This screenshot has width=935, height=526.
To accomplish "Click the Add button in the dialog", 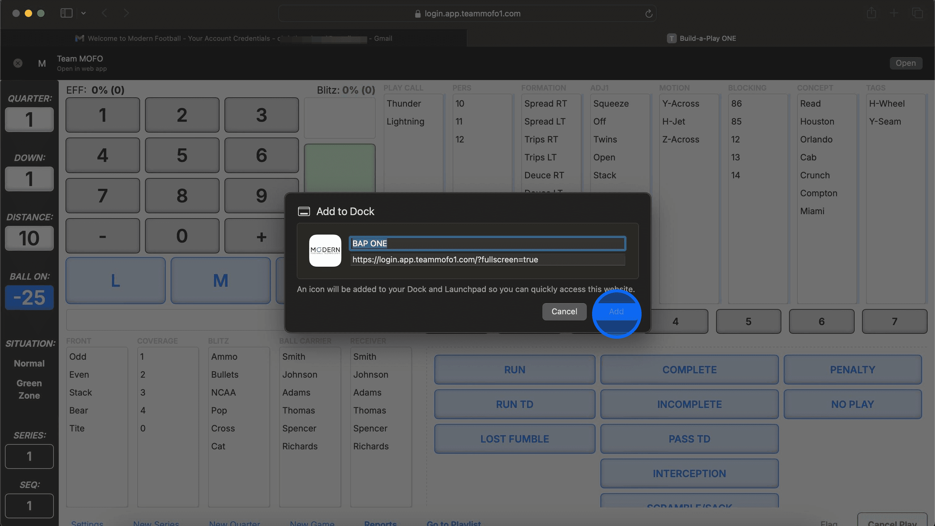I will pyautogui.click(x=616, y=311).
